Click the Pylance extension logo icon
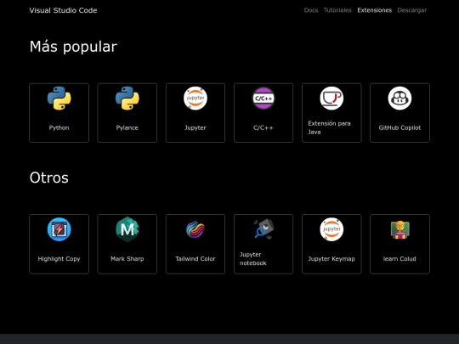This screenshot has width=459, height=344. pyautogui.click(x=127, y=99)
